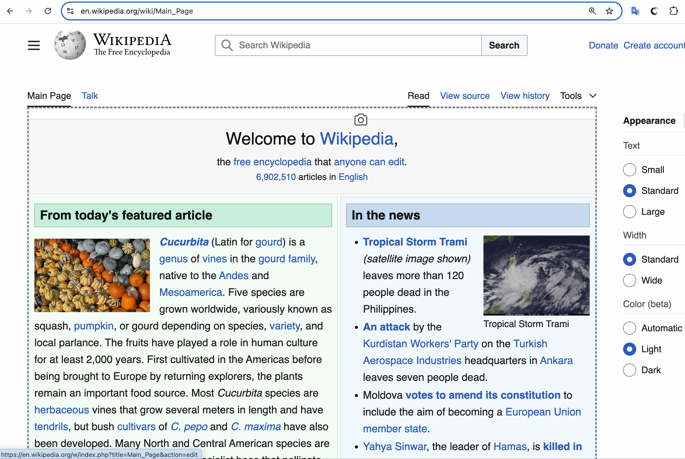Click the gourd family link
Screen dimensions: 685x459
pyautogui.click(x=287, y=259)
